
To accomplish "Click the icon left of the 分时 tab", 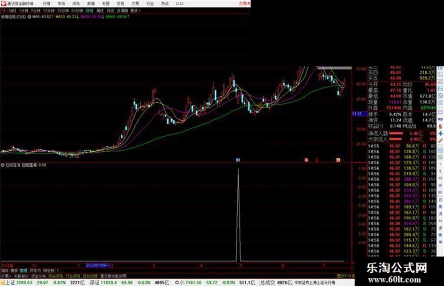I will (4, 10).
